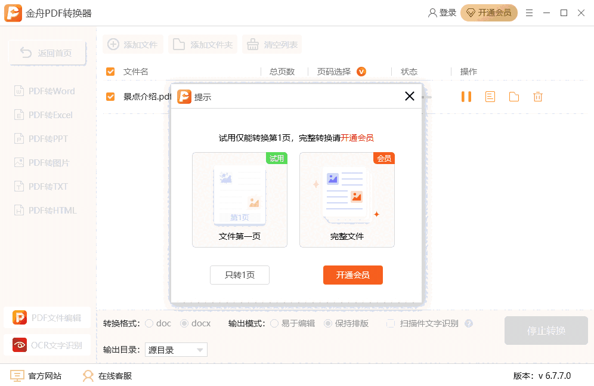The image size is (594, 386).
Task: Open the output folder icon for 景点介绍.pdf
Action: coord(514,97)
